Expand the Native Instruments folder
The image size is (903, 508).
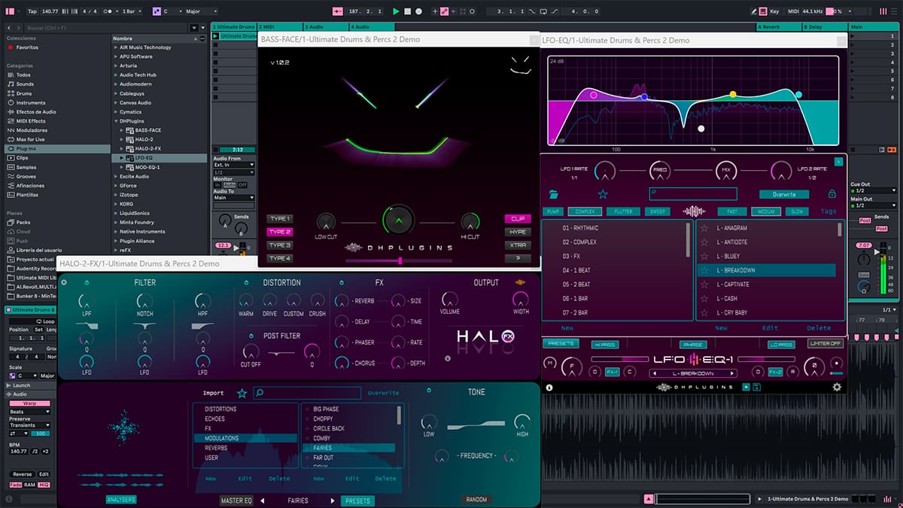point(115,232)
